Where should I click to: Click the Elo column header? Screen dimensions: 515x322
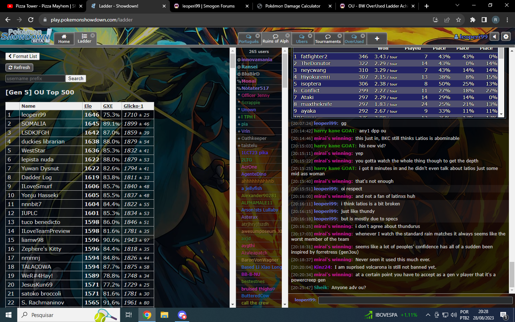pos(88,106)
